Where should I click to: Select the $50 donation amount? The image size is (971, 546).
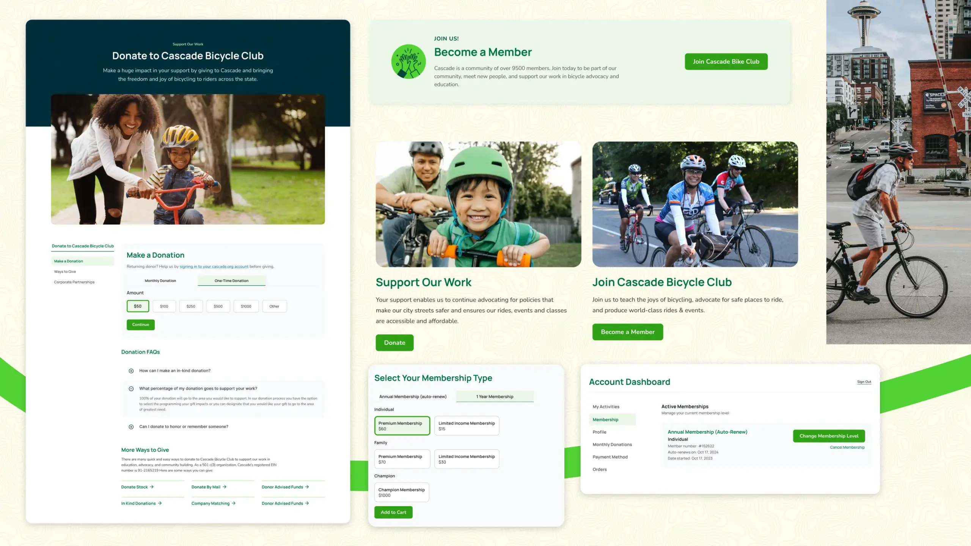pyautogui.click(x=137, y=306)
